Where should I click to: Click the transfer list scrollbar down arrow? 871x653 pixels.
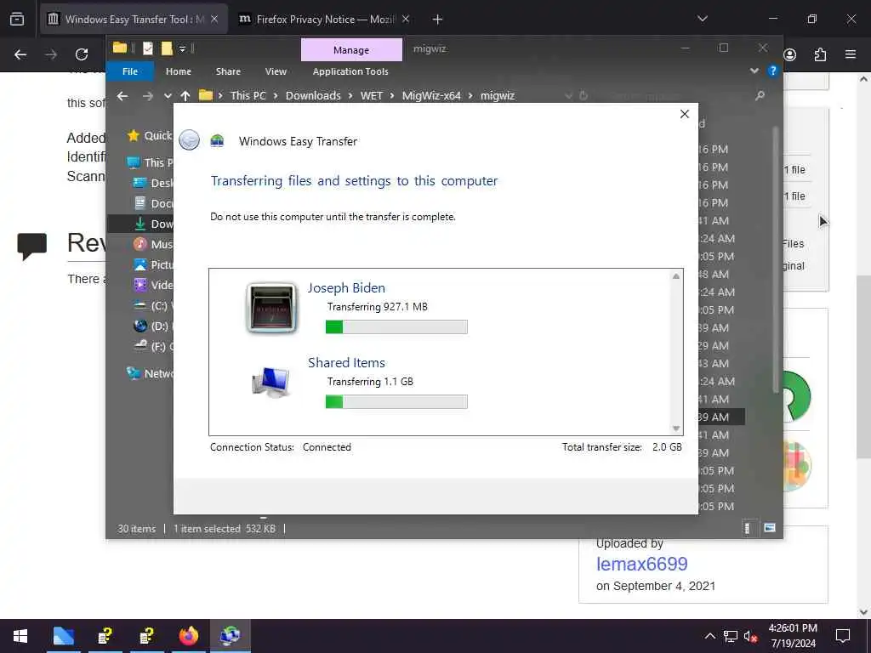[676, 429]
